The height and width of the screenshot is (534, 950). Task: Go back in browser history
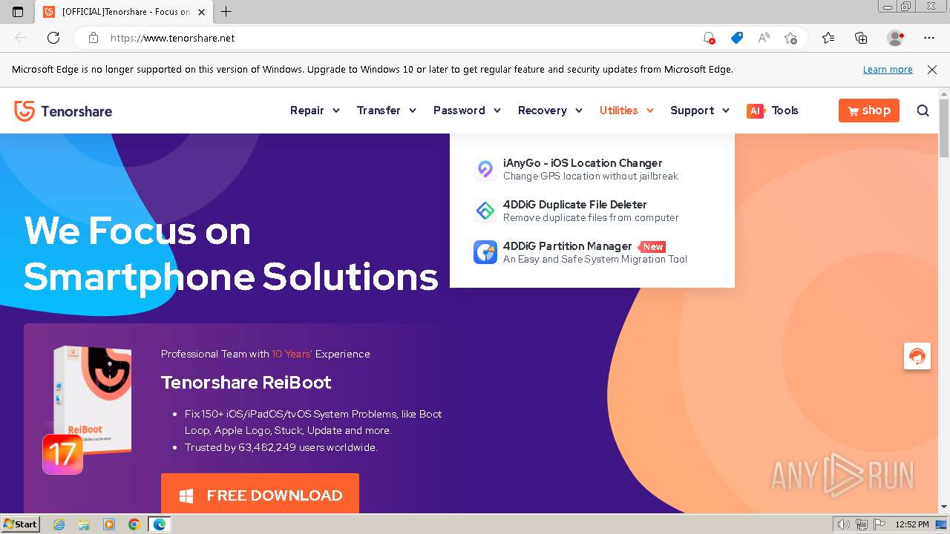click(21, 38)
